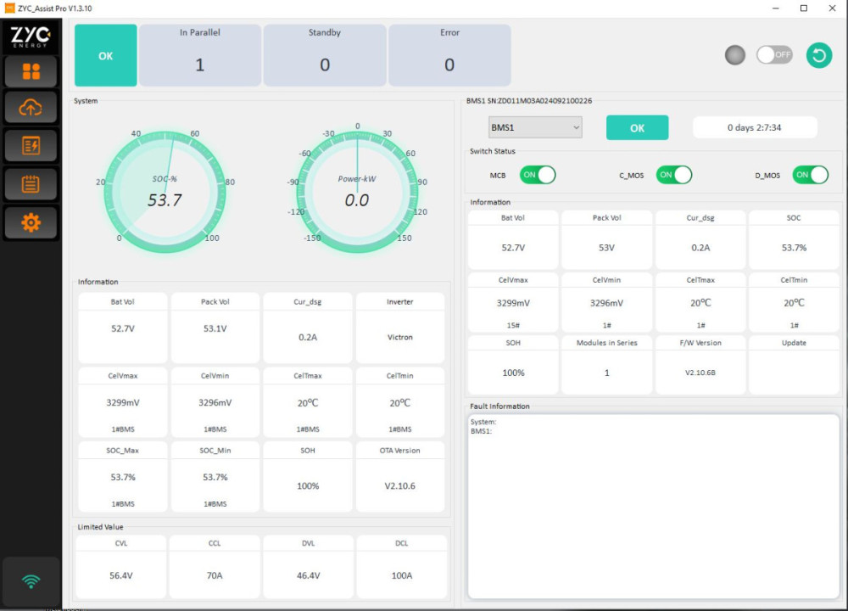Expand the BMS1 selection dropdown
This screenshot has height=611, width=848.
[535, 127]
